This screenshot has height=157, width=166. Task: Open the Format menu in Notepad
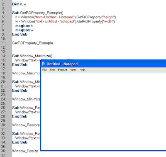[62, 70]
